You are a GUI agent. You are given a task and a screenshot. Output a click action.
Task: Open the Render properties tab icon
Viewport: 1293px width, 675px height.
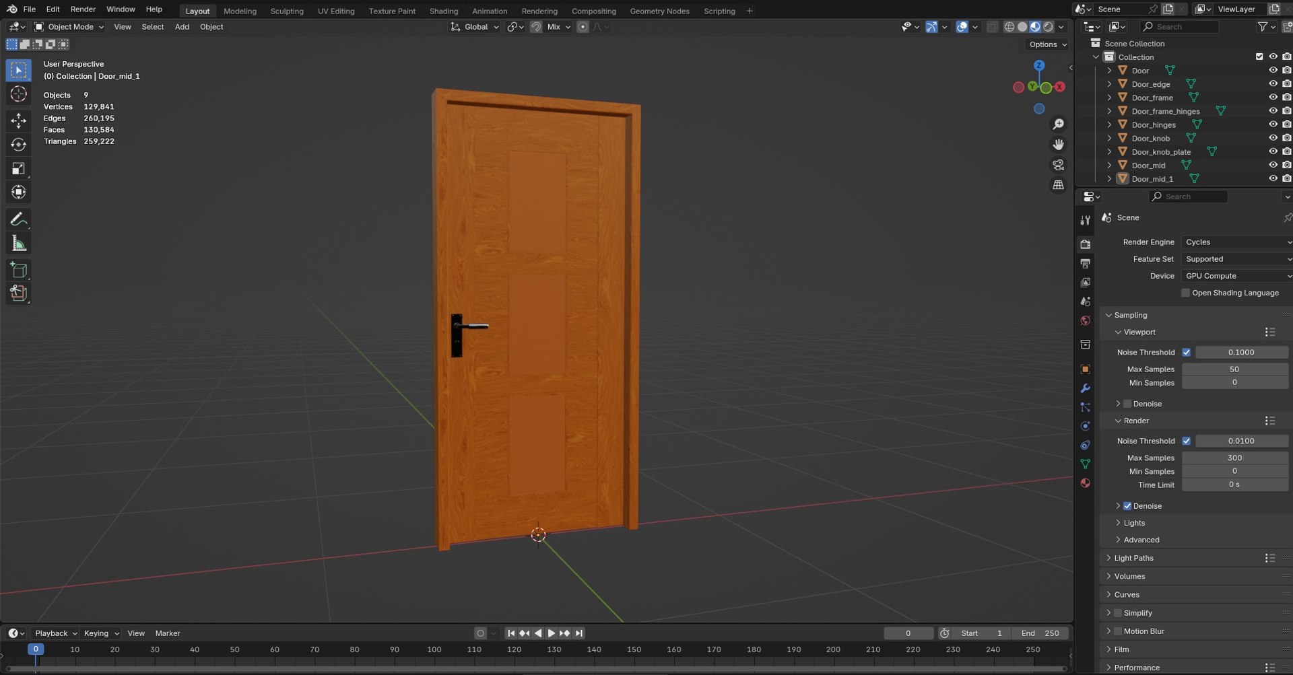pos(1085,244)
